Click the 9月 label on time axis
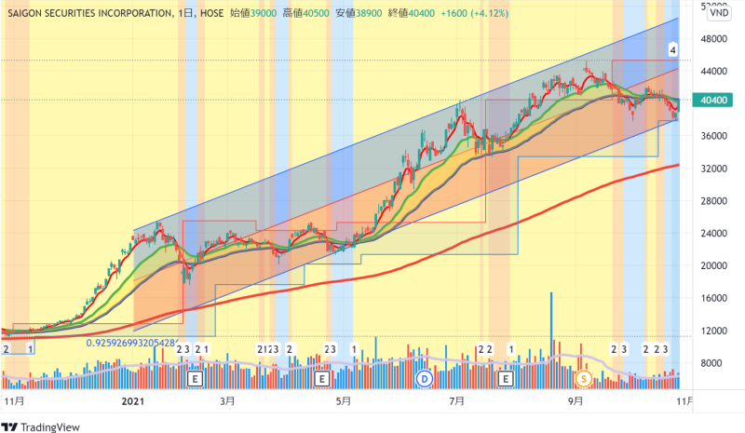The image size is (745, 433). tap(576, 401)
